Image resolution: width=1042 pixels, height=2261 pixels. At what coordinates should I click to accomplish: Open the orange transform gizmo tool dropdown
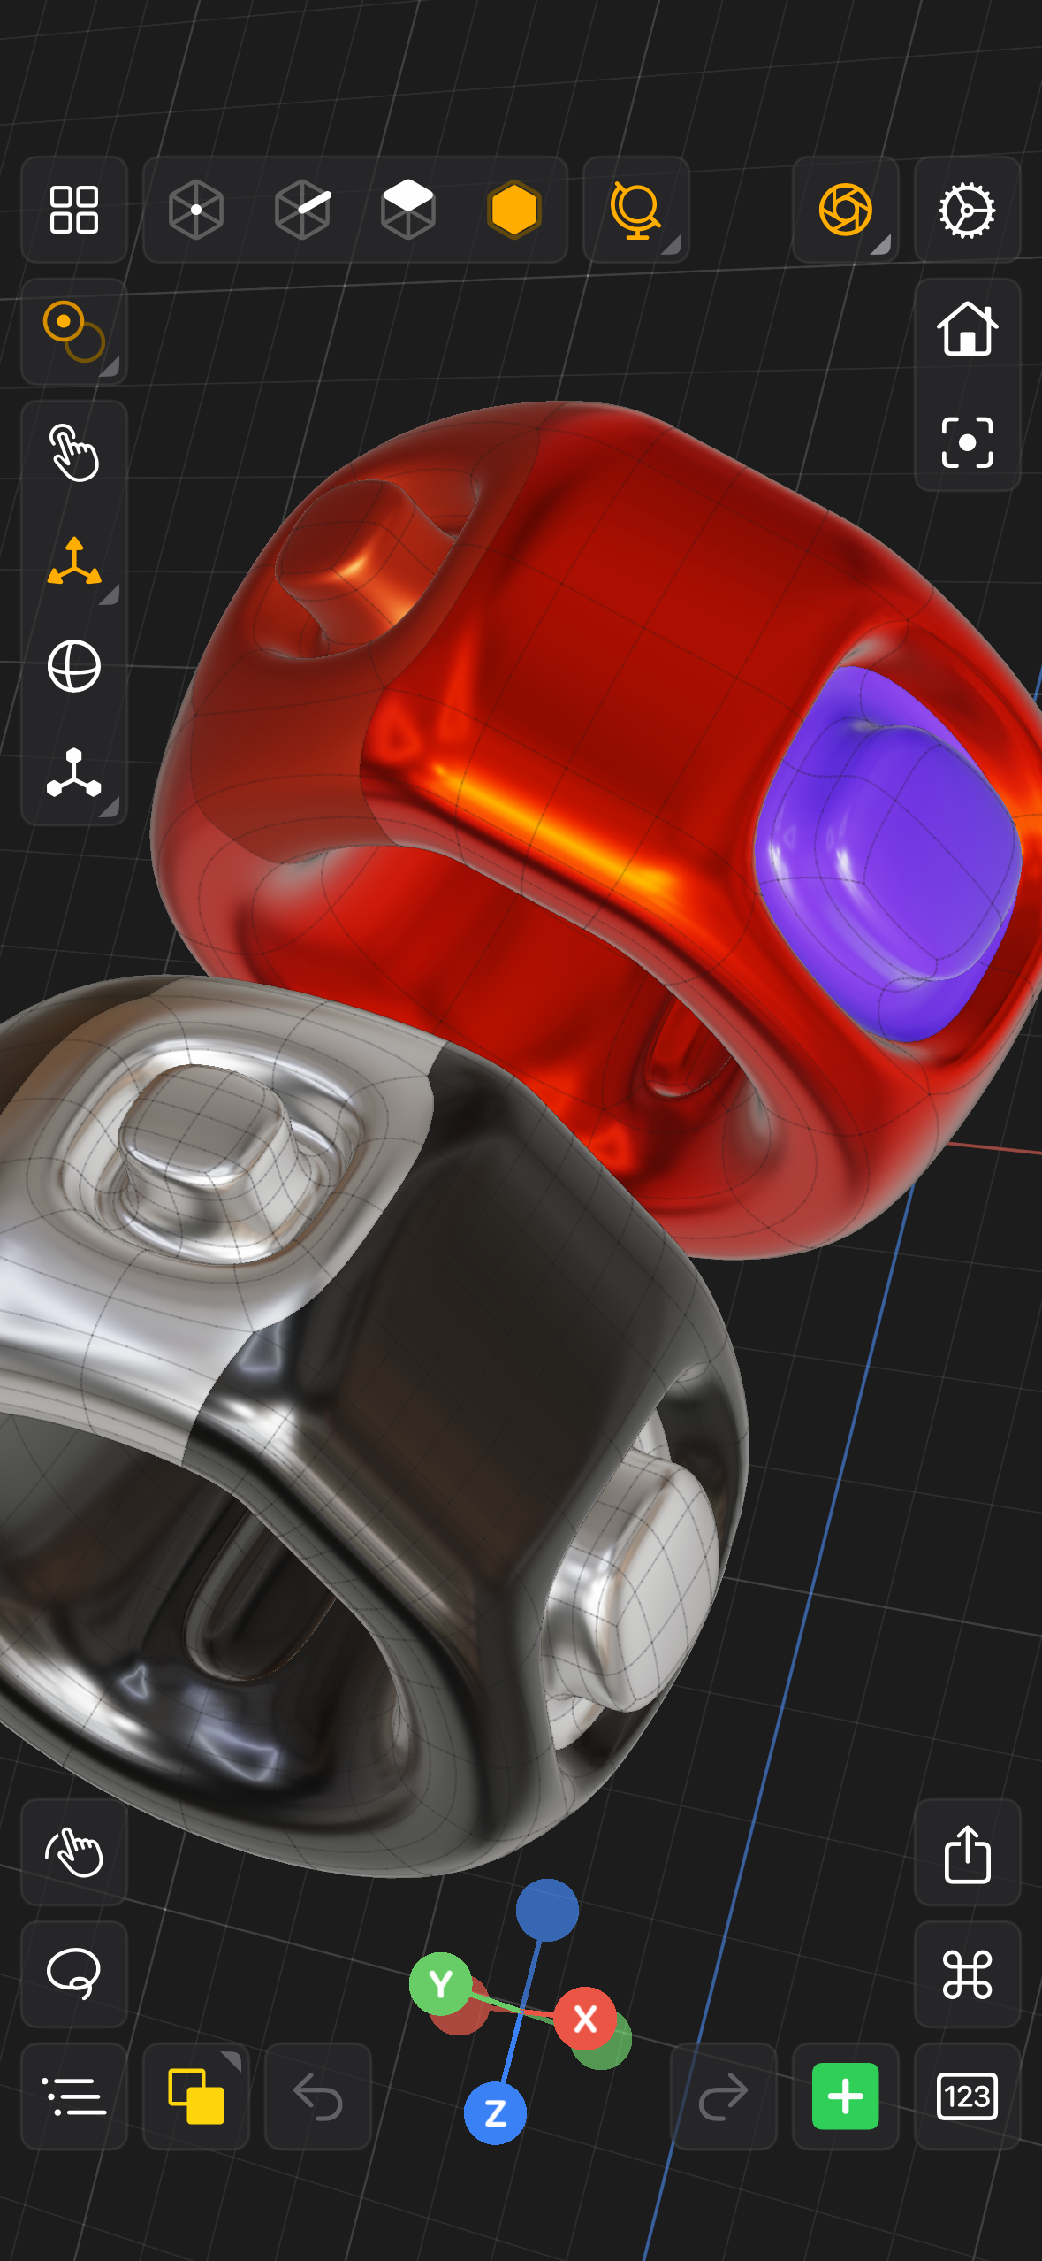point(74,562)
